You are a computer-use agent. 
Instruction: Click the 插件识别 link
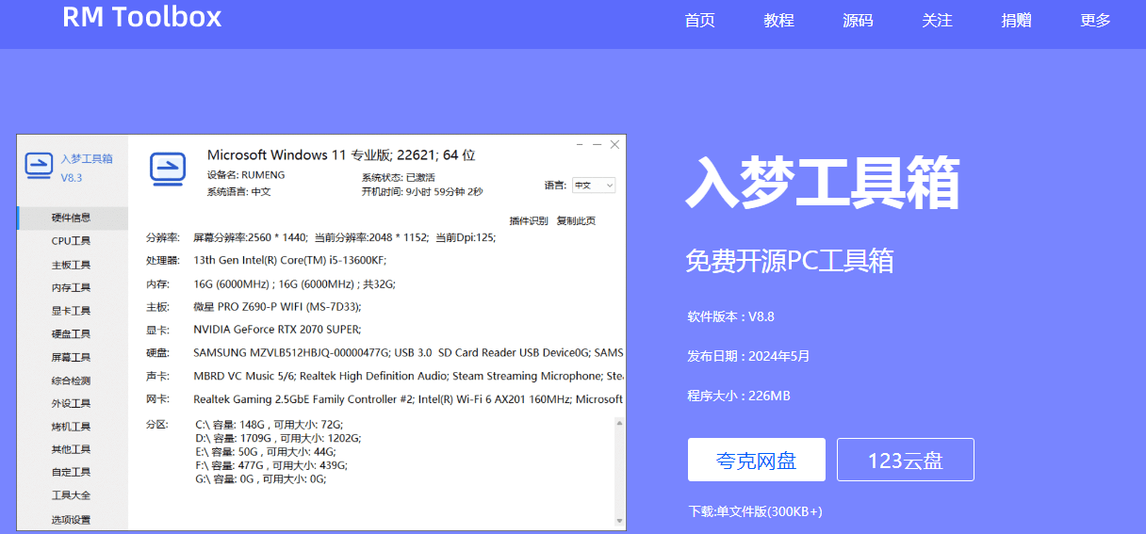tap(528, 221)
